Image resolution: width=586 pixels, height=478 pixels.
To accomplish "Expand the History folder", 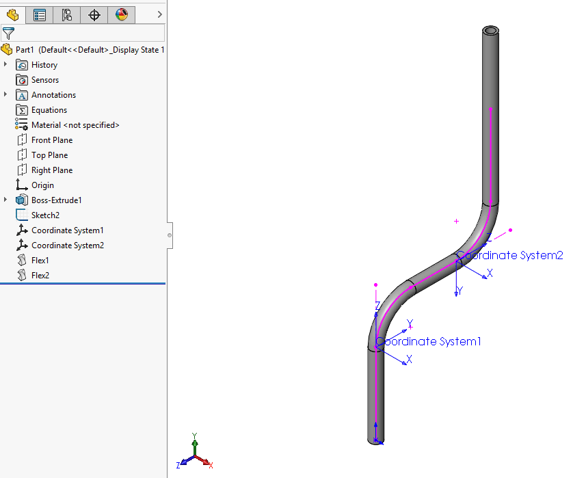I will click(x=5, y=65).
